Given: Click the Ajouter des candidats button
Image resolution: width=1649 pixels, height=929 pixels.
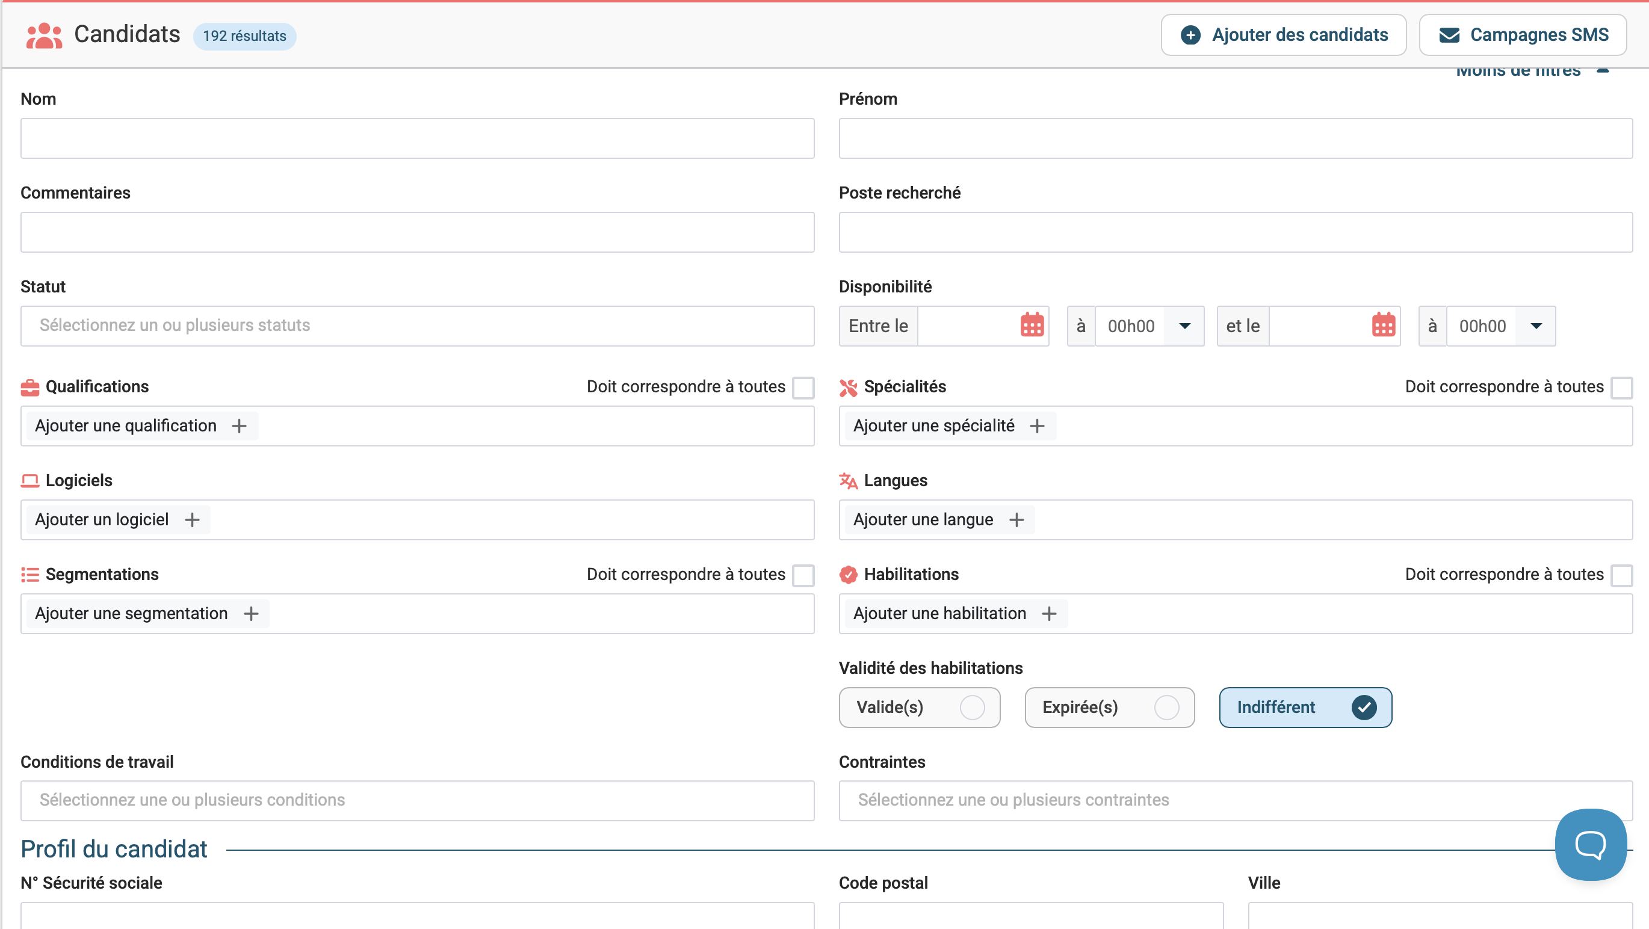Looking at the screenshot, I should point(1284,35).
